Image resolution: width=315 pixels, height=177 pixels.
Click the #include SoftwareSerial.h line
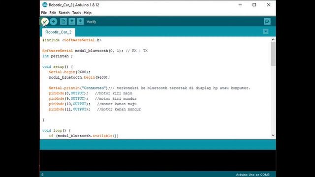72,40
